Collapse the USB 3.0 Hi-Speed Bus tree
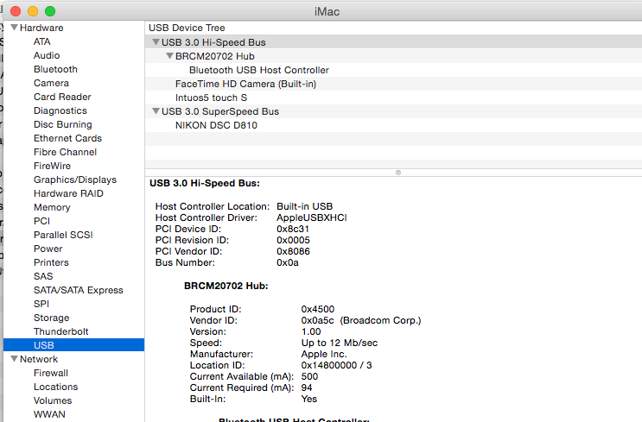 156,42
